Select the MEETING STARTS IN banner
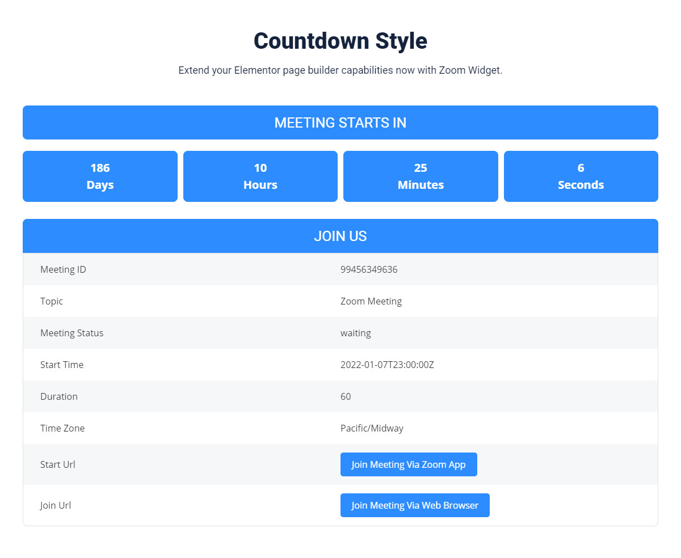Screen dimensions: 681x558 tap(340, 122)
